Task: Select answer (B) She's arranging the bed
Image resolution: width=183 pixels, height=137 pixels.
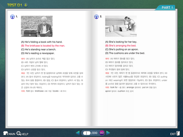Action: coord(121,46)
